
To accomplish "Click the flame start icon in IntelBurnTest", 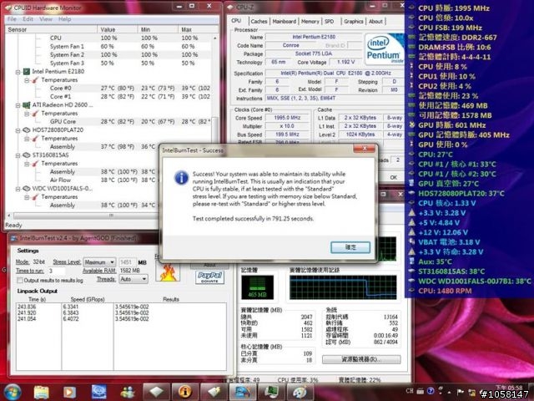I will [168, 272].
